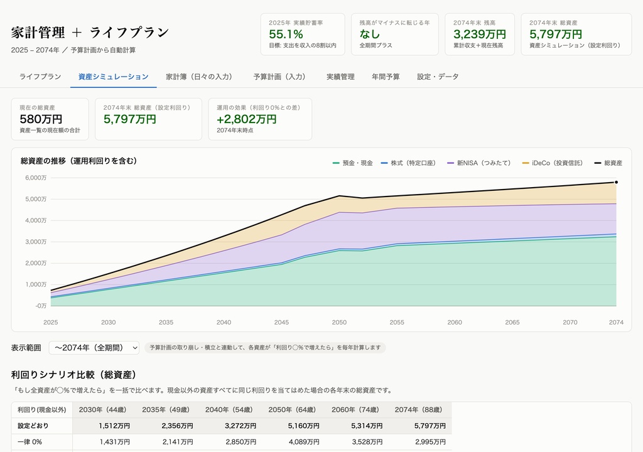Open the 予算計画（入力）tab
Viewport: 643px width, 452px height.
pos(281,77)
